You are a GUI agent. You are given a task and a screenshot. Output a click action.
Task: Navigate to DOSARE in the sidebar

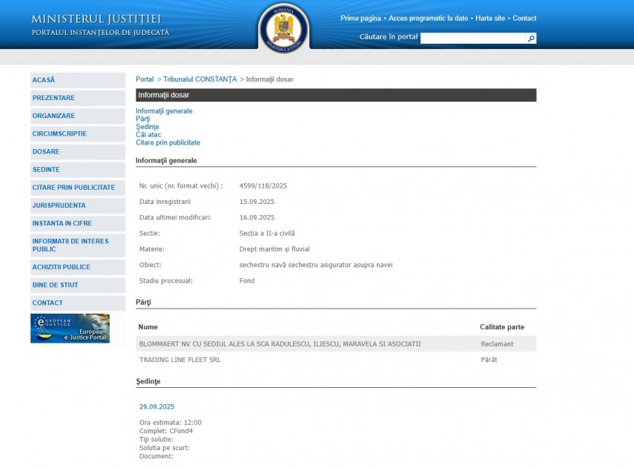[x=78, y=152]
